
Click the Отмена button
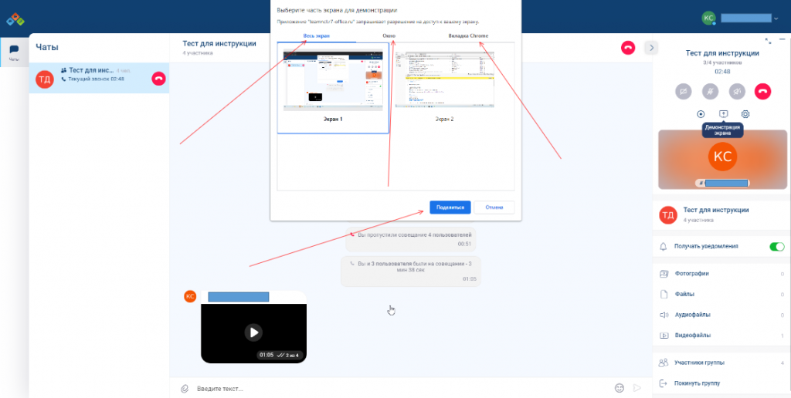click(494, 207)
